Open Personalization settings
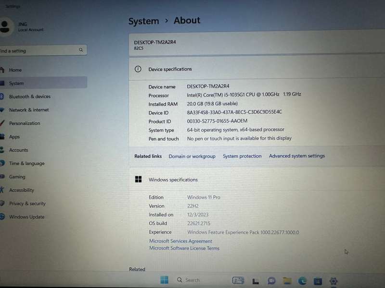This screenshot has height=288, width=385. (x=43, y=123)
